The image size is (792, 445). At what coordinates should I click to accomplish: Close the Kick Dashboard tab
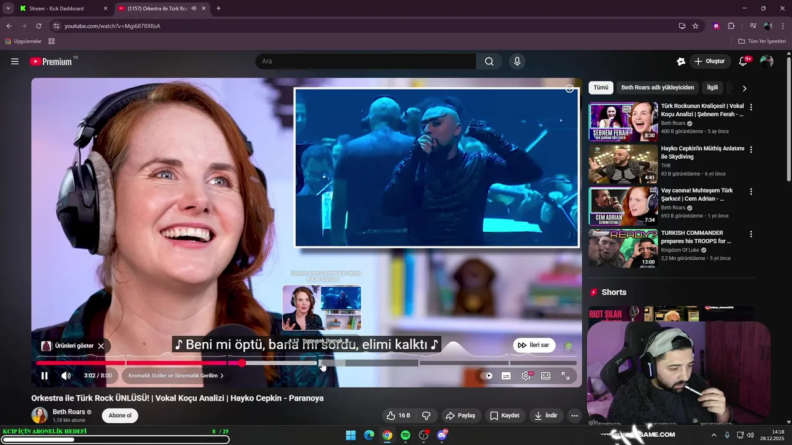tap(105, 9)
